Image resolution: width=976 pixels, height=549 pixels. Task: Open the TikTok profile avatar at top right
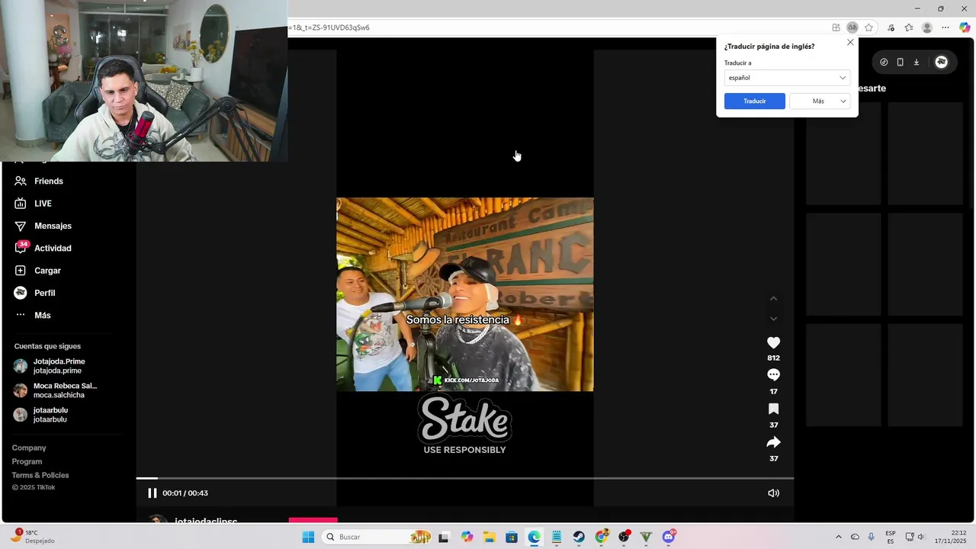tap(942, 63)
